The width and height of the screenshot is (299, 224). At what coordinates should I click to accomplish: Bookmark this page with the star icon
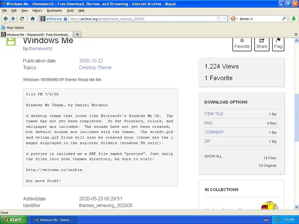tap(218, 19)
